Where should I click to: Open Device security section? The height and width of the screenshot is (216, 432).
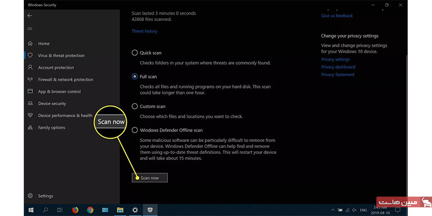click(x=52, y=104)
